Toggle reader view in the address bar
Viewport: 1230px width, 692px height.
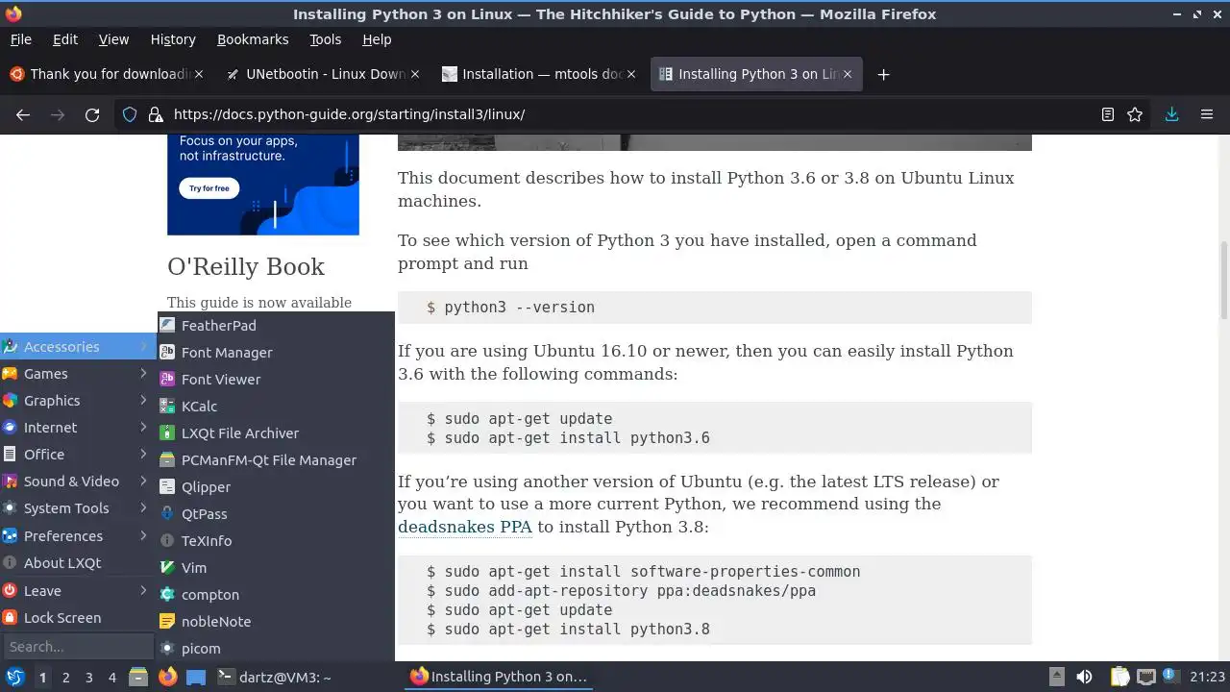click(x=1107, y=114)
